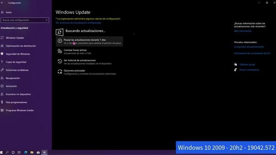Open Para programadores section

pos(16,102)
